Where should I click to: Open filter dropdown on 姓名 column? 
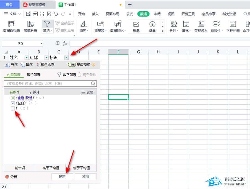(x=27, y=57)
